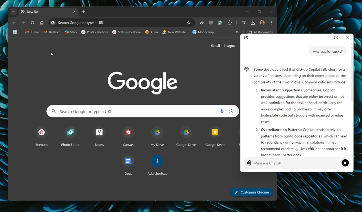This screenshot has height=212, width=362.
Task: Activate voice search with the microphone icon
Action: (222, 111)
